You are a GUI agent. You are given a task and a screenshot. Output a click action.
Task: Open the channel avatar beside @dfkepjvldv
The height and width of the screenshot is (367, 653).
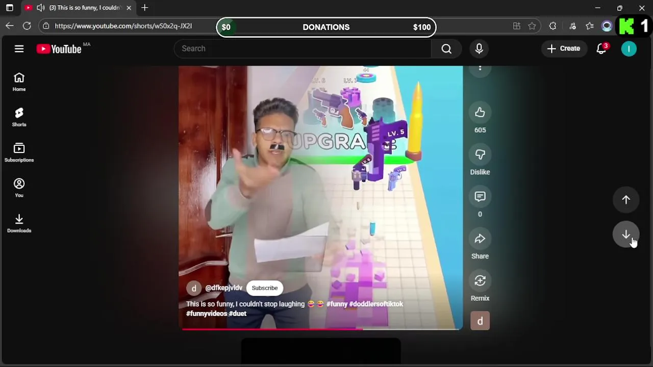coord(194,288)
